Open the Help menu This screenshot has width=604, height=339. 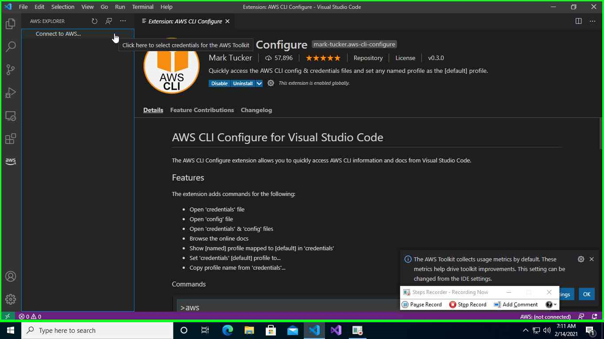click(x=167, y=7)
